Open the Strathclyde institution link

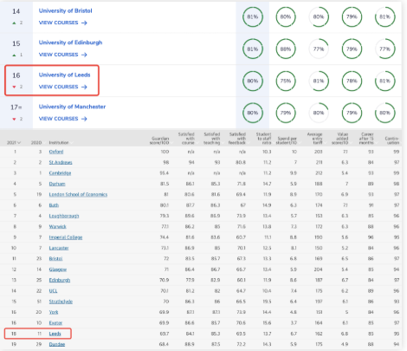click(61, 302)
